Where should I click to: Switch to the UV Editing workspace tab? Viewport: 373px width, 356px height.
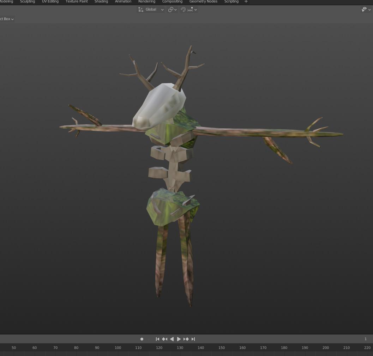point(50,2)
